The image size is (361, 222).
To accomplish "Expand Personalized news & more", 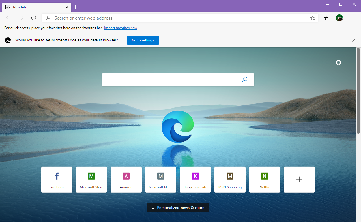I will (x=178, y=208).
